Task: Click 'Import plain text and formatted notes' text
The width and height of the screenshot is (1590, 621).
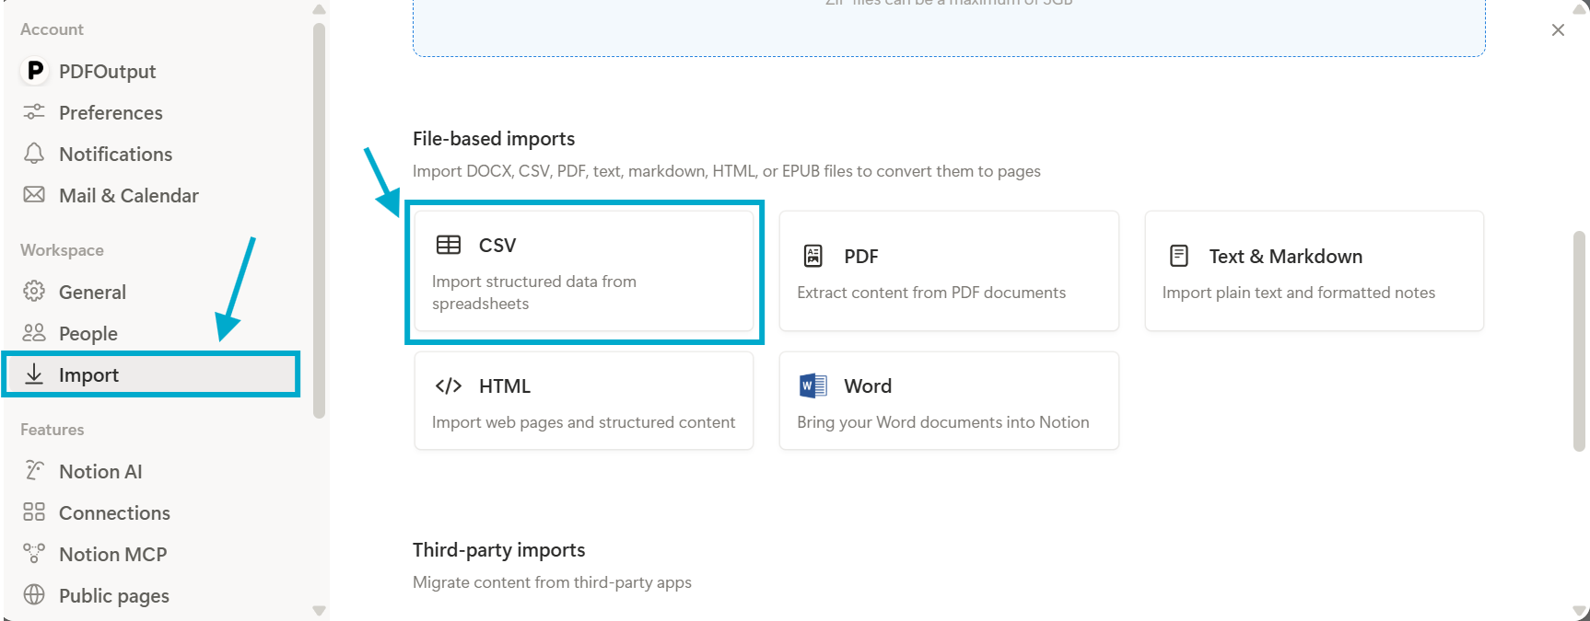Action: click(x=1299, y=293)
